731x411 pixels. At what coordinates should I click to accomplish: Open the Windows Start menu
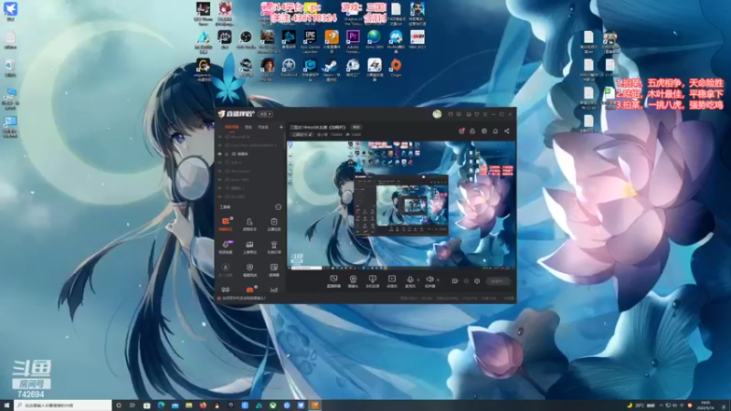(x=6, y=406)
